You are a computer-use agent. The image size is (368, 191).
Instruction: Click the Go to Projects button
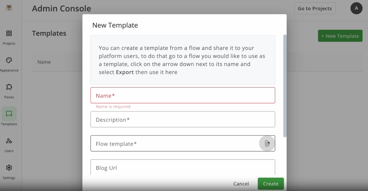[x=315, y=8]
